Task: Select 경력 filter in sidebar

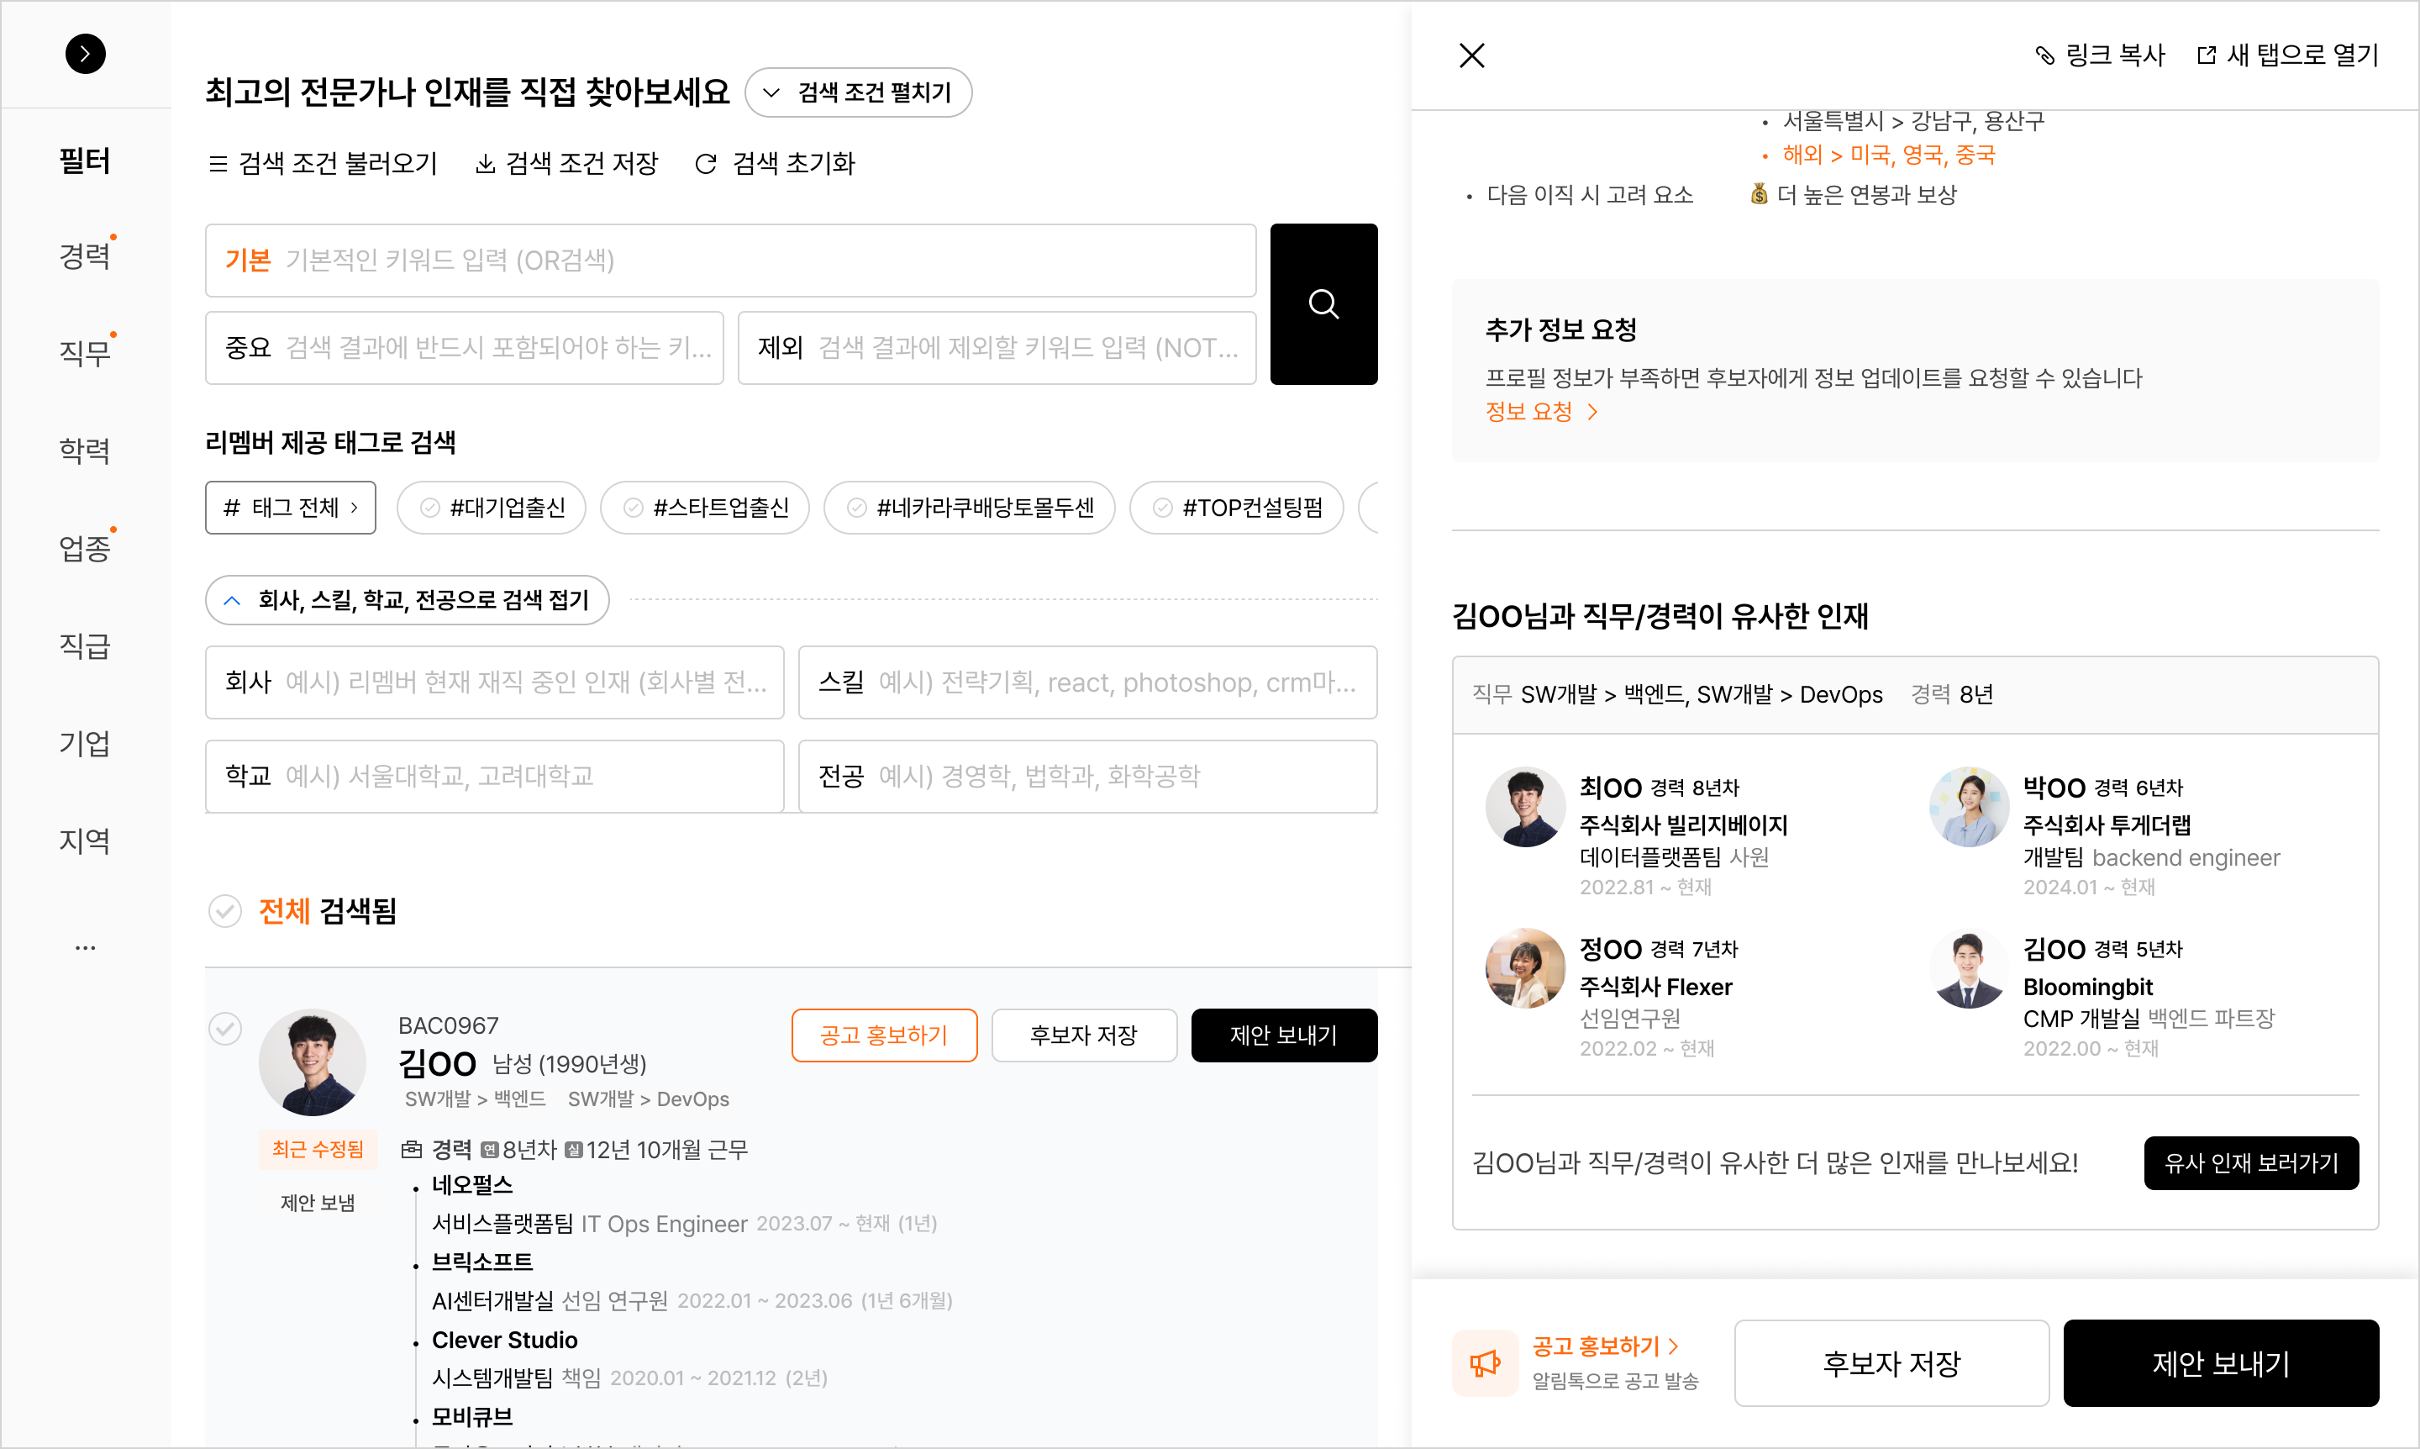Action: click(85, 256)
